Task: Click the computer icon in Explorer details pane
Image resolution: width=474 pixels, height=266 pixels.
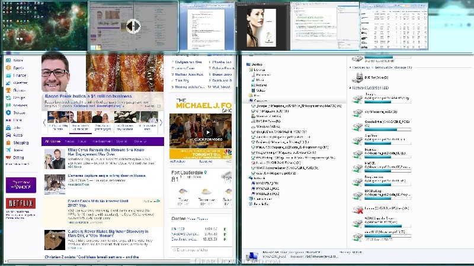Action: (x=251, y=257)
